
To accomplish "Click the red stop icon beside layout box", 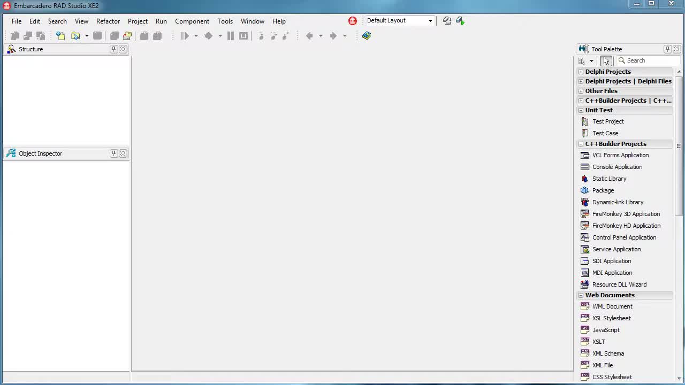I will 353,21.
